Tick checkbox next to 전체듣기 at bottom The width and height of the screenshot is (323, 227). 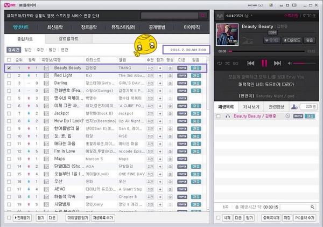9,217
